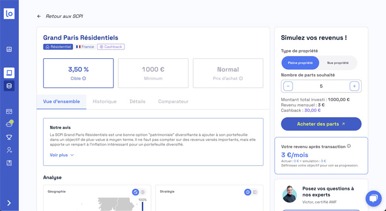Click the France flag tag
Image resolution: width=386 pixels, height=211 pixels.
(85, 47)
